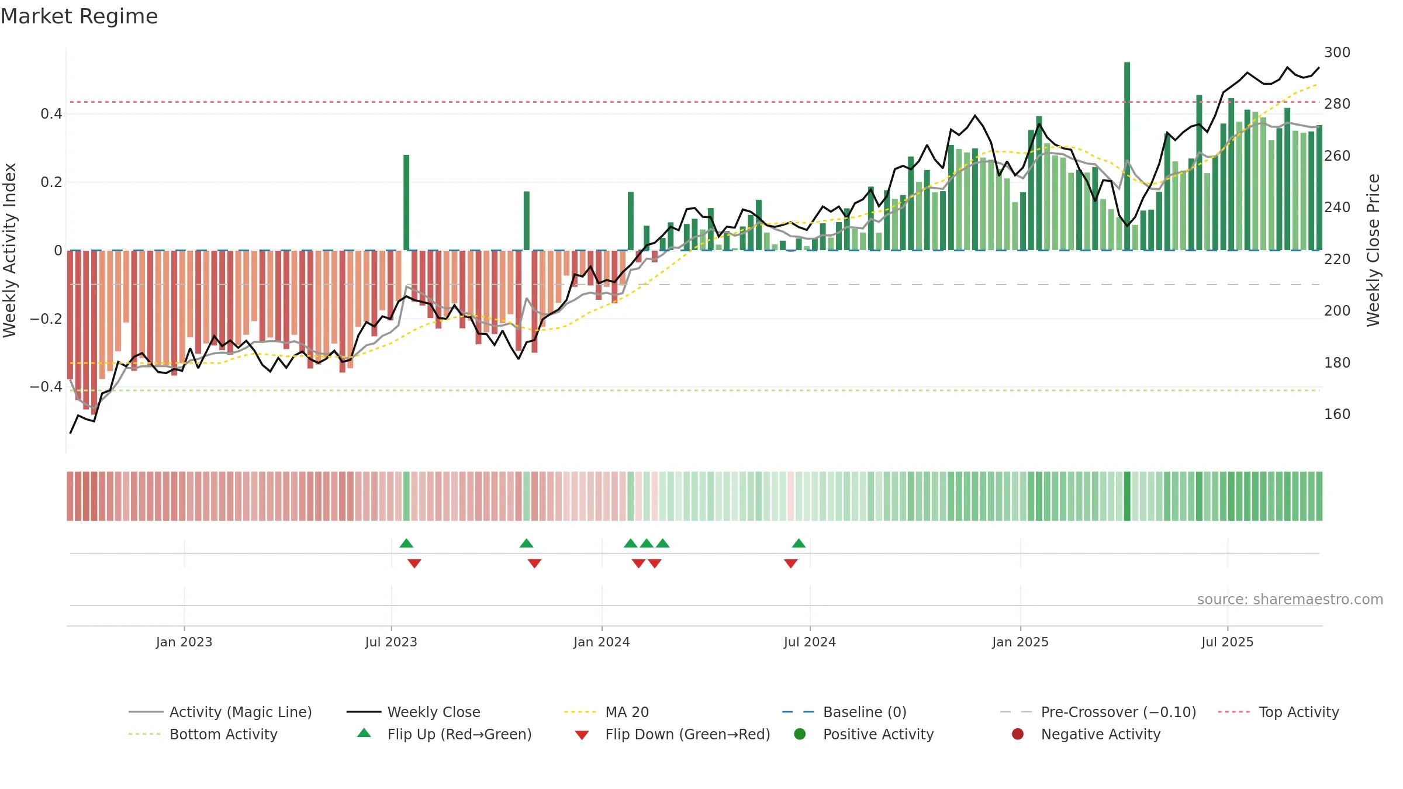
Task: Click the Flip Up (Red→Green) legend entry
Action: (x=444, y=734)
